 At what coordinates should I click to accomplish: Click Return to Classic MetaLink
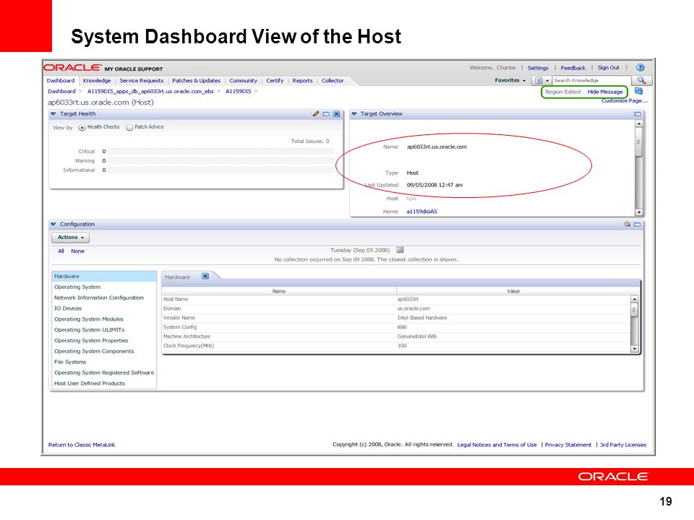click(82, 445)
